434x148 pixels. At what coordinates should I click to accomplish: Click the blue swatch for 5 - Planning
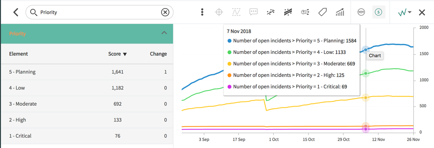tap(229, 41)
